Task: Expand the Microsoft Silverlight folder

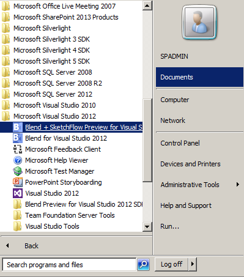Action: tap(72, 28)
